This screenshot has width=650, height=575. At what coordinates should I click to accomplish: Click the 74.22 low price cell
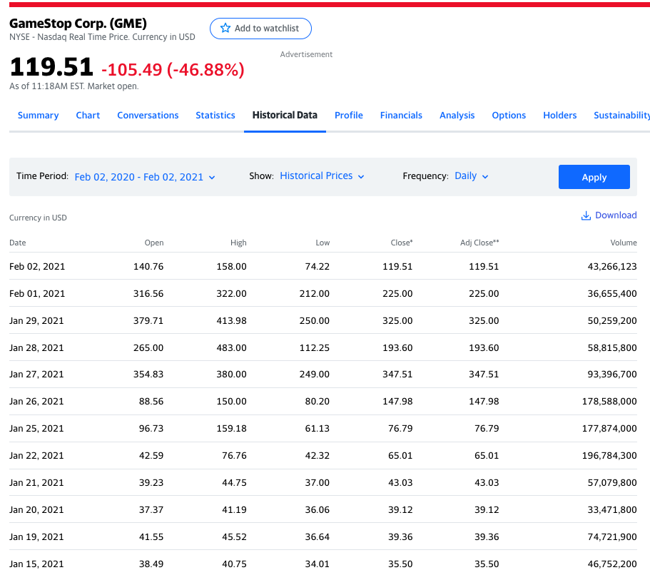point(317,267)
